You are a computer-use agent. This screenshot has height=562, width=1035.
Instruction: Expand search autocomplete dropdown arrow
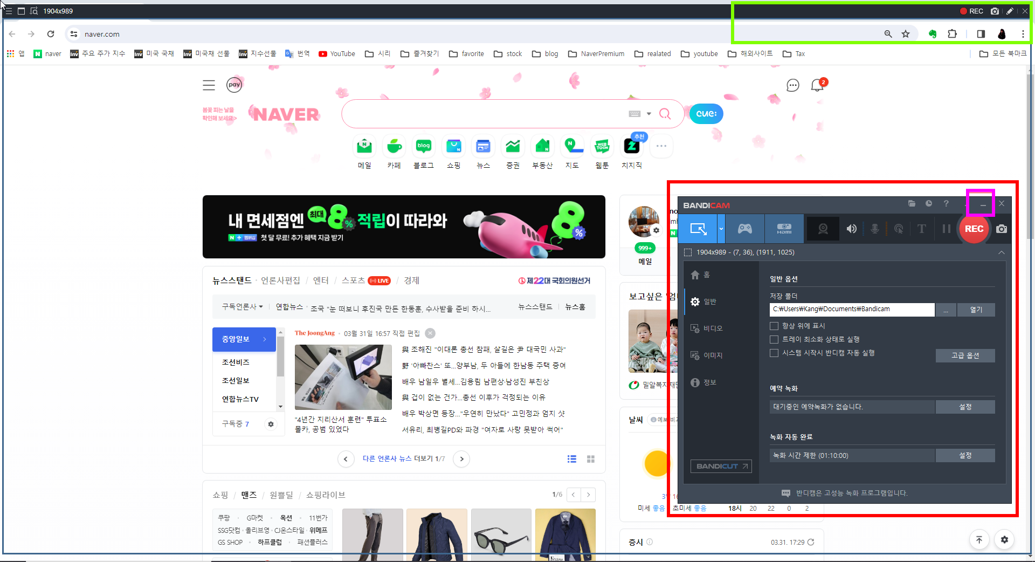tap(649, 114)
